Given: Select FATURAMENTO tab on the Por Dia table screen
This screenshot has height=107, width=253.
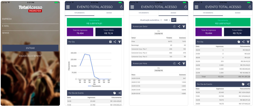Looking at the screenshot, I should [208, 13].
